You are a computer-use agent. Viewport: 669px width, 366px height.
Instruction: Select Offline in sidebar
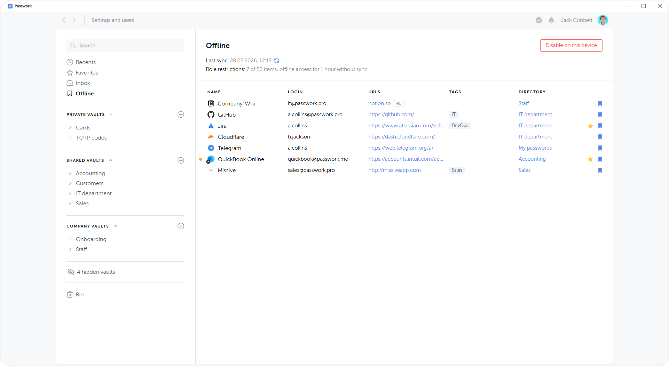80,94
